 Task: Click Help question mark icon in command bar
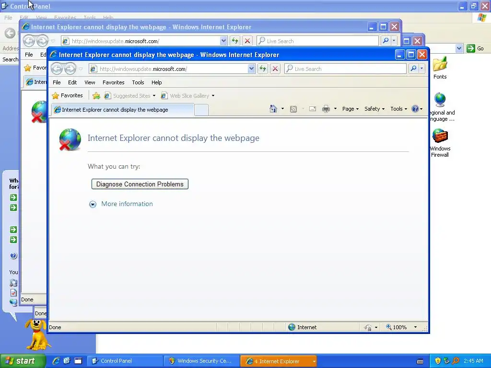tap(415, 109)
